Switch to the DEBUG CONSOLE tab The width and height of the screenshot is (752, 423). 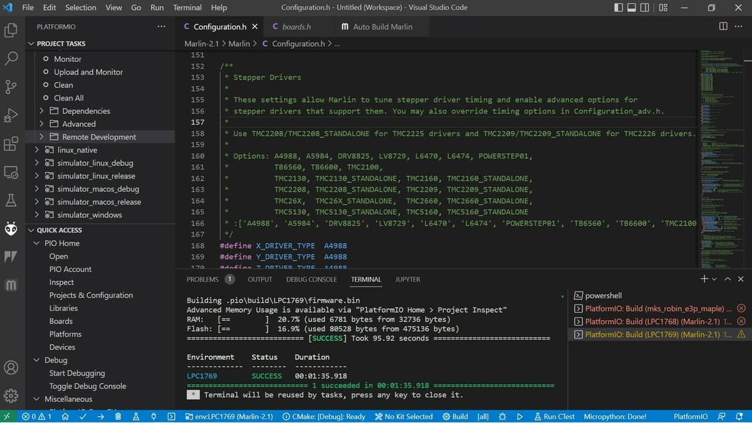311,279
